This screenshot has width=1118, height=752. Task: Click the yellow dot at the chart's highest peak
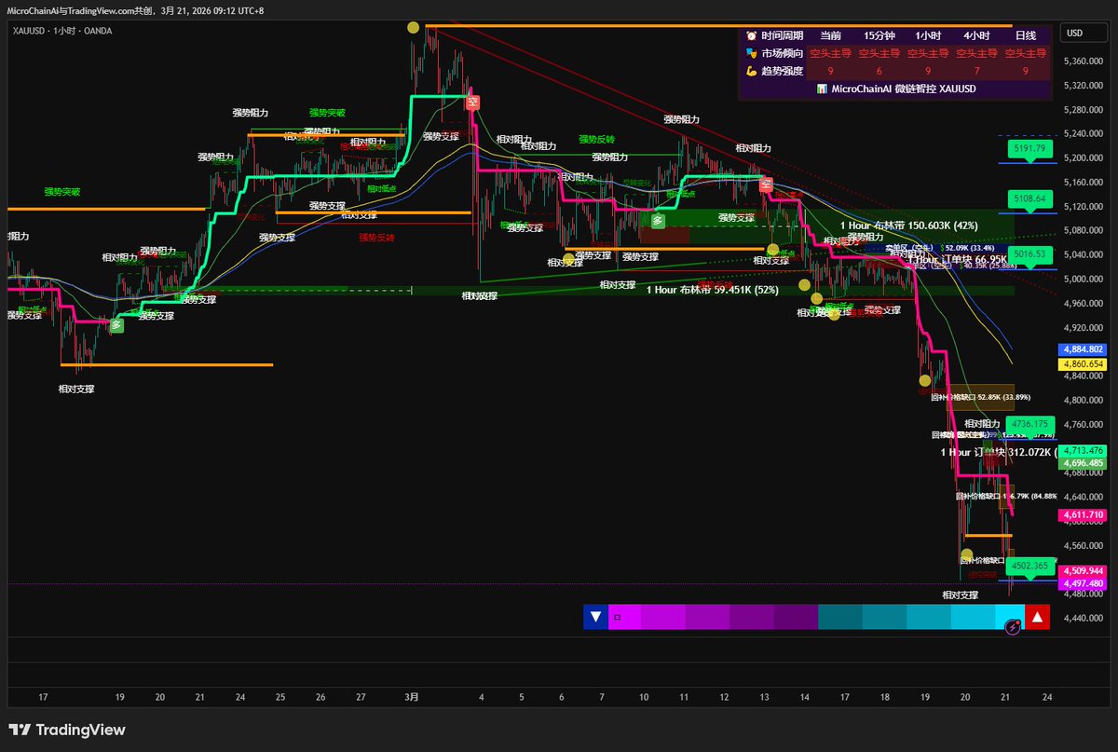[x=414, y=28]
